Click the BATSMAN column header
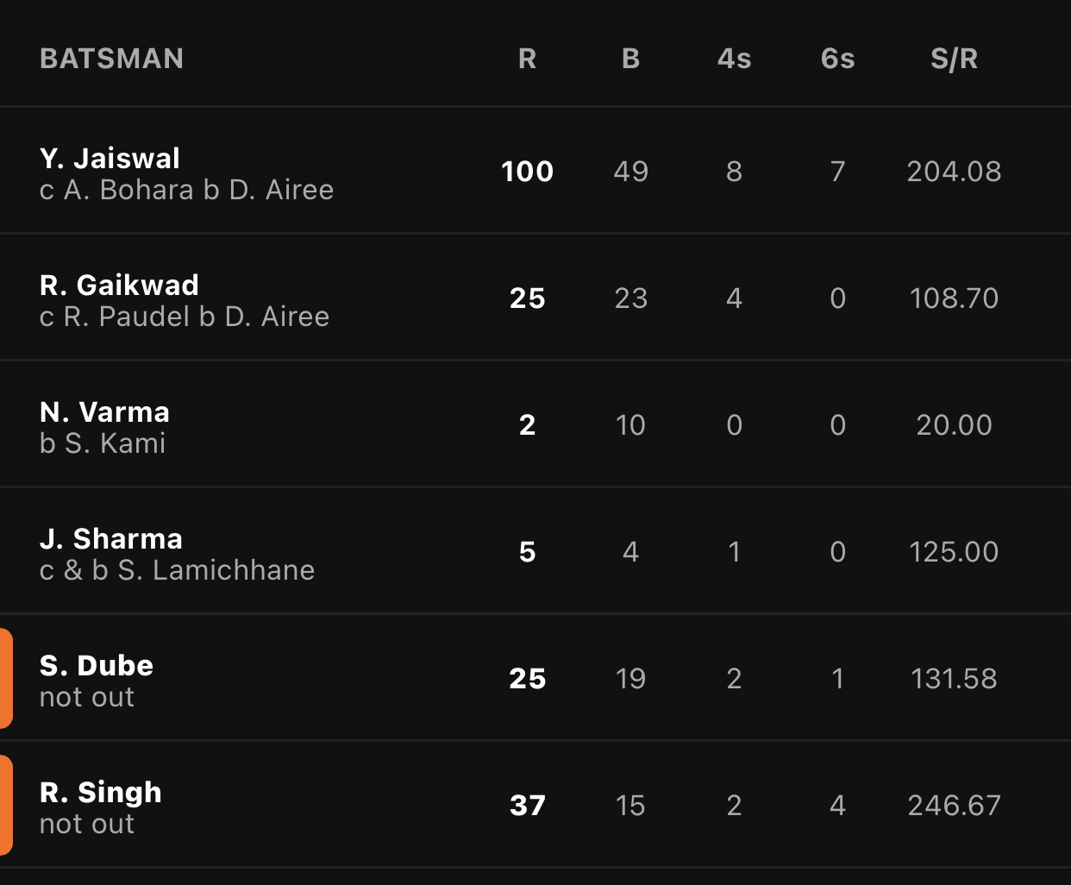Image resolution: width=1071 pixels, height=885 pixels. tap(111, 59)
